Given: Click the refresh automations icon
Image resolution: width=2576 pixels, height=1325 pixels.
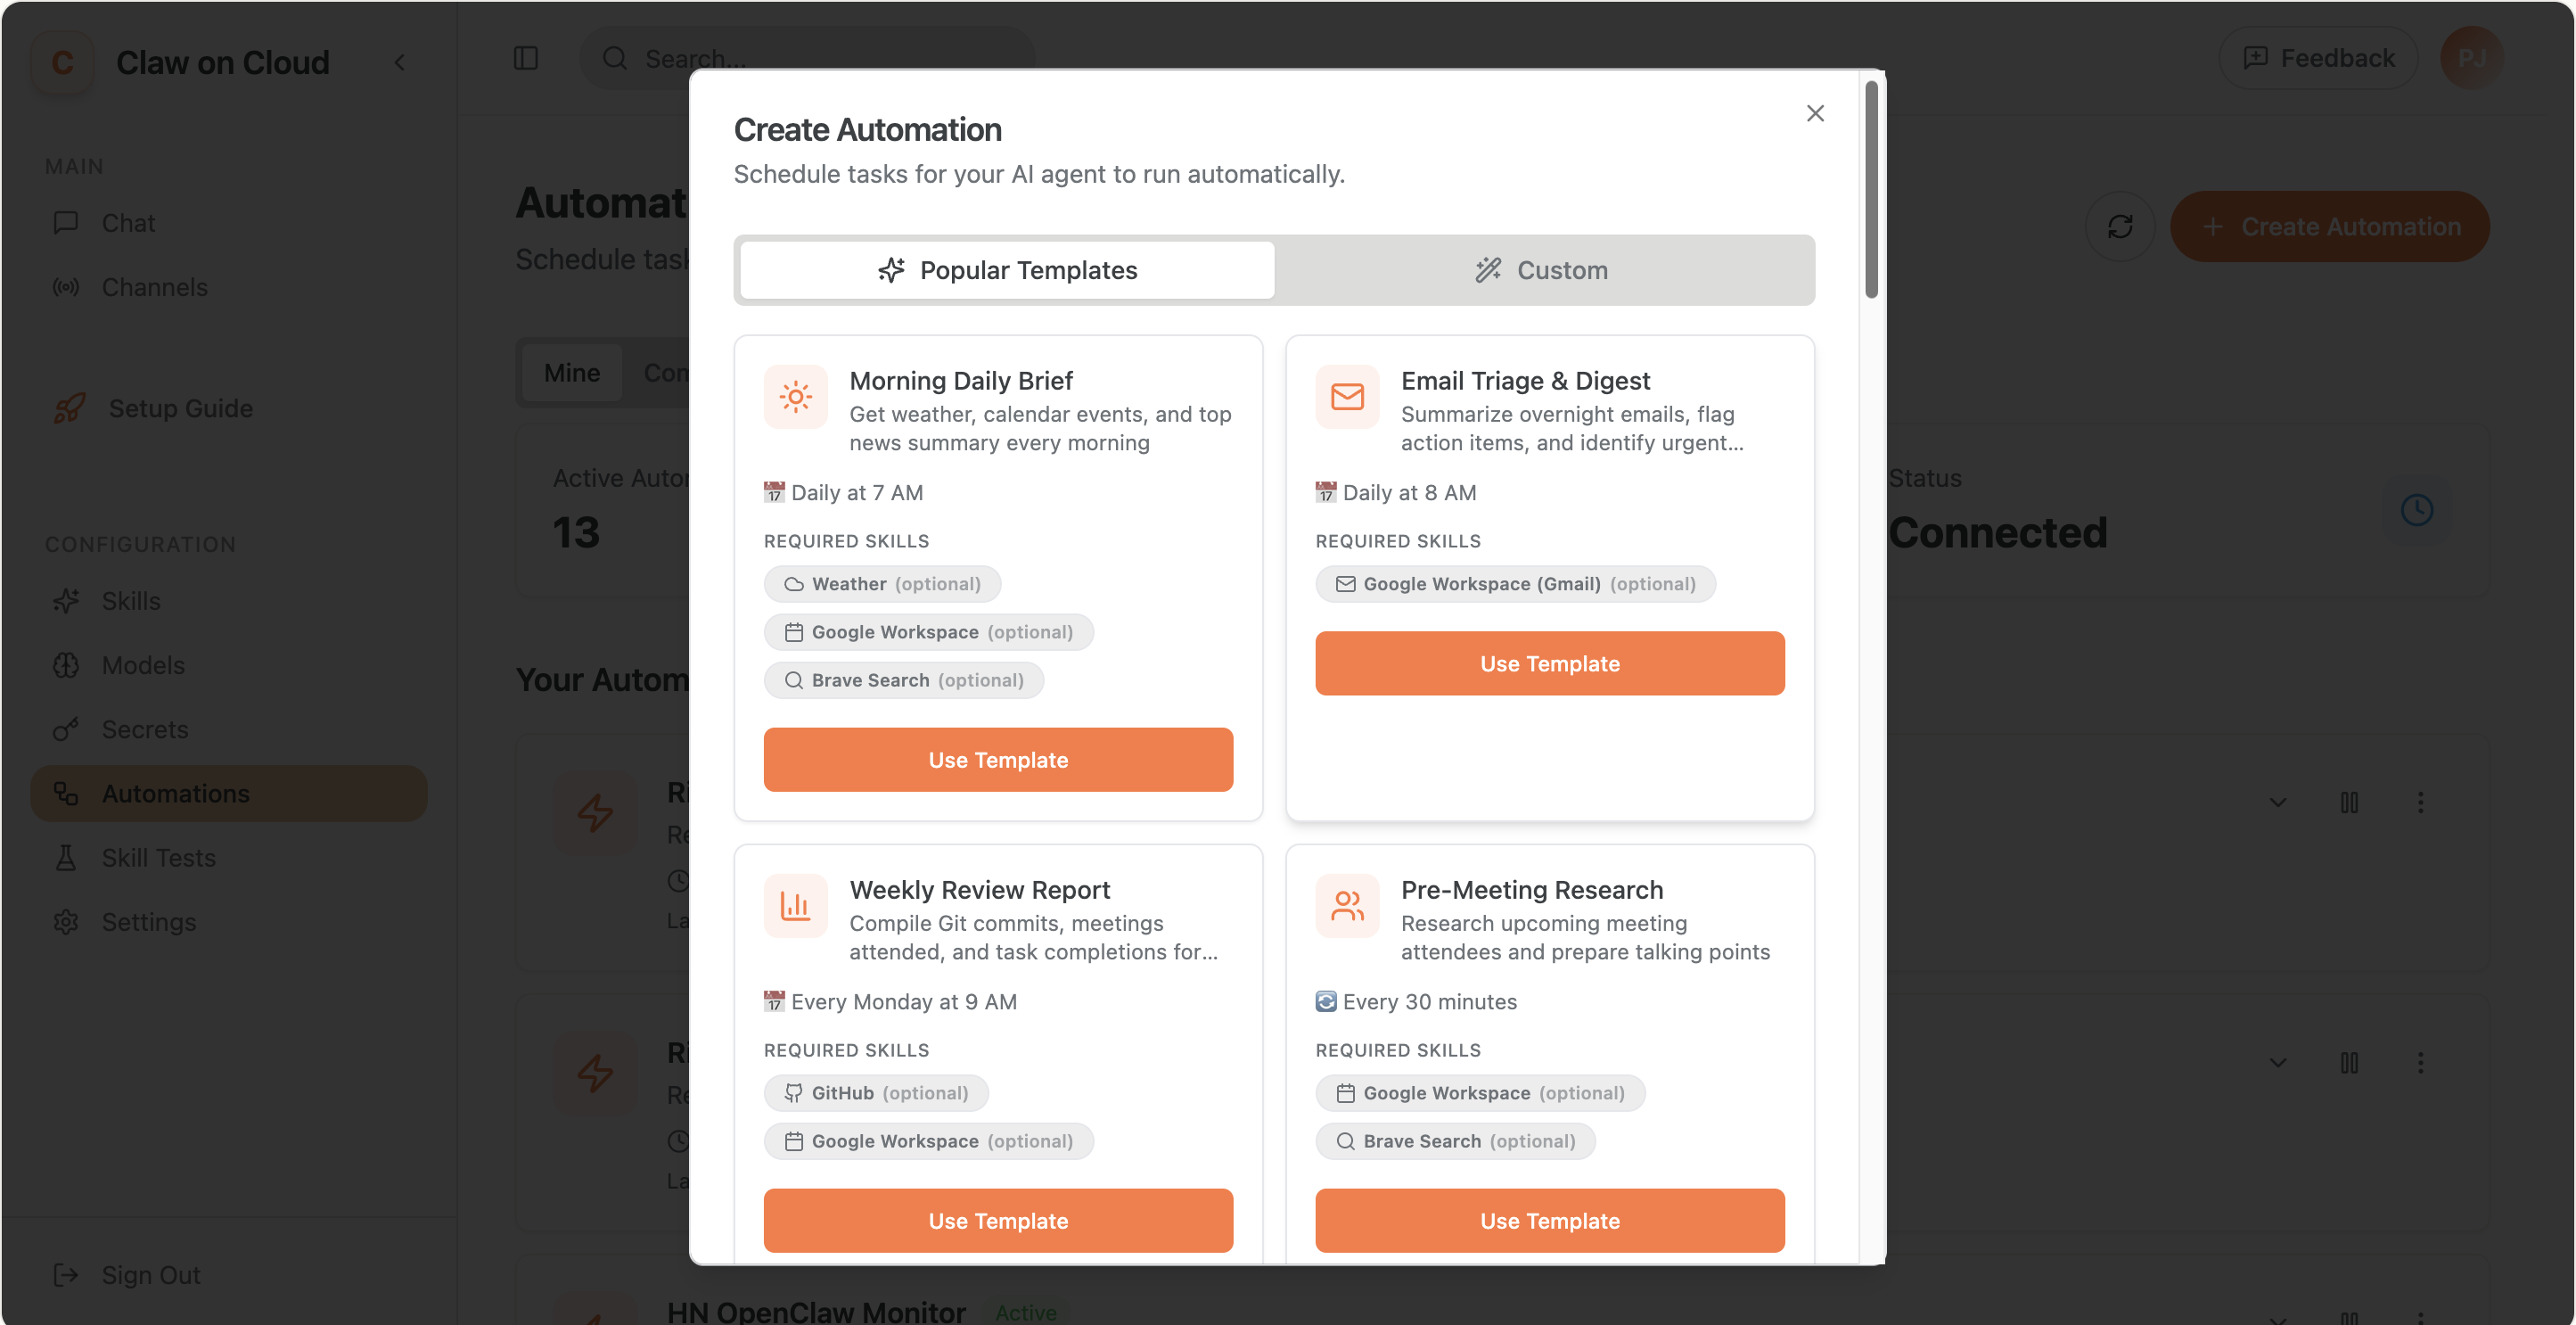Looking at the screenshot, I should (2120, 226).
